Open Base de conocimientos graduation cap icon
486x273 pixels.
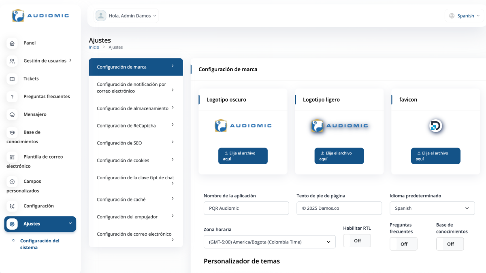12,132
